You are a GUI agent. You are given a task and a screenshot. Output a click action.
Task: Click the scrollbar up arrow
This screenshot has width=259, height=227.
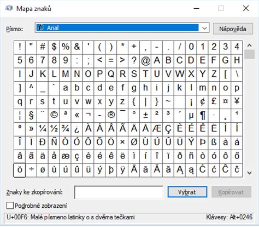(x=249, y=46)
